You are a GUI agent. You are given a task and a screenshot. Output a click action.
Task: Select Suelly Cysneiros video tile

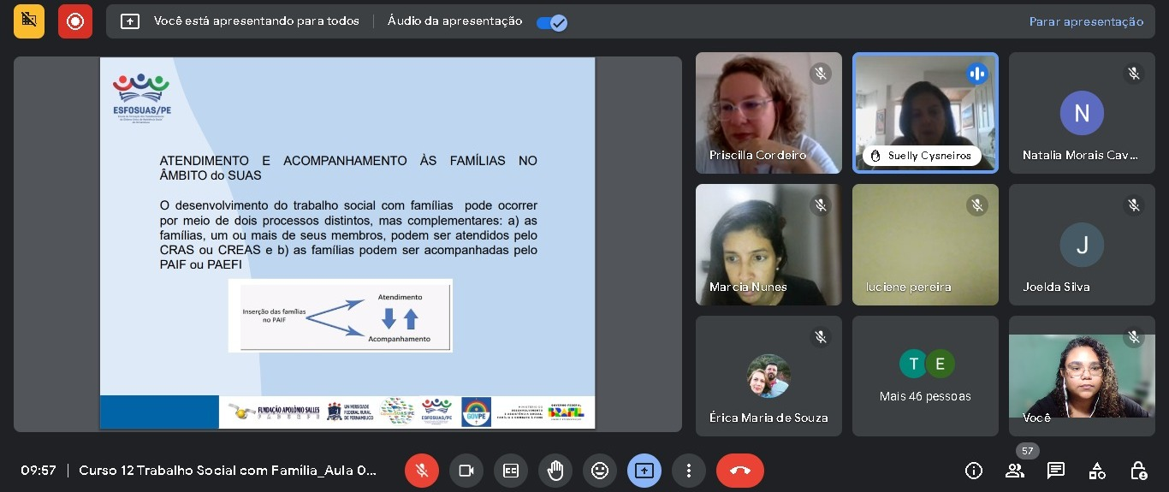[925, 113]
